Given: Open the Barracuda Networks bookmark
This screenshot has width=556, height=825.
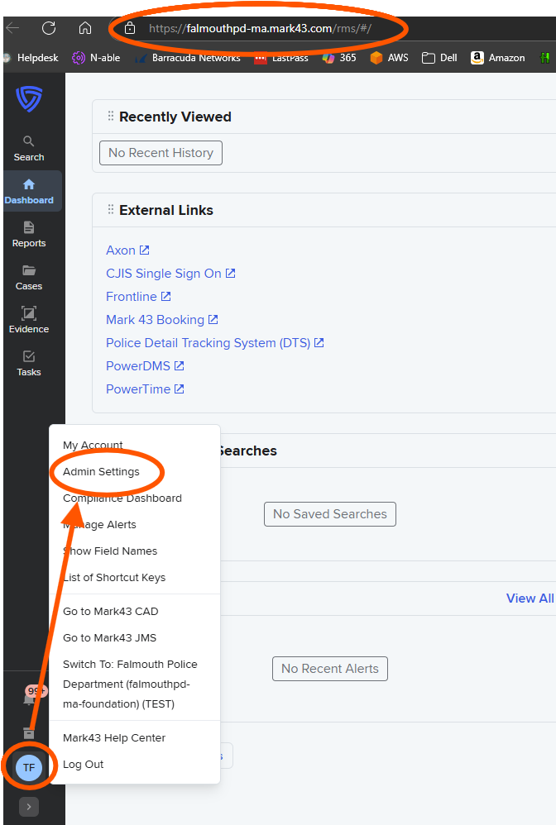Looking at the screenshot, I should (x=188, y=58).
